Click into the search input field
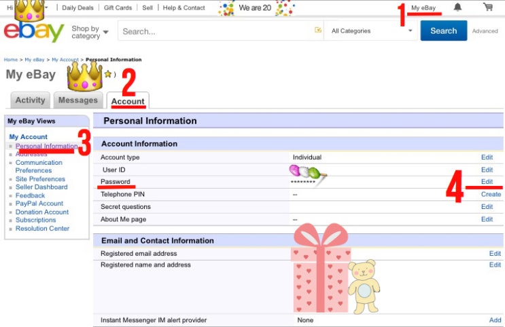Screen dimensions: 505x327 pyautogui.click(x=214, y=31)
